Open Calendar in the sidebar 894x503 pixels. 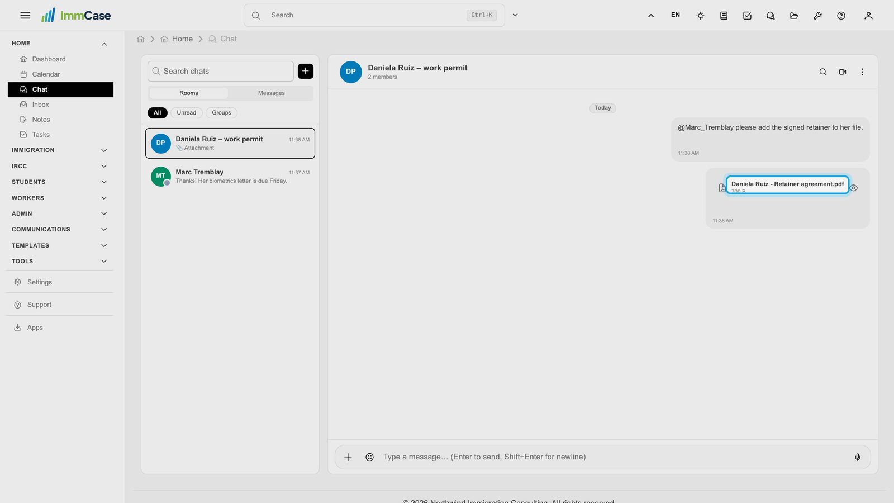(60, 74)
